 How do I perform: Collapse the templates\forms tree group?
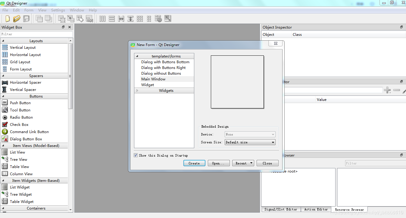(137, 56)
